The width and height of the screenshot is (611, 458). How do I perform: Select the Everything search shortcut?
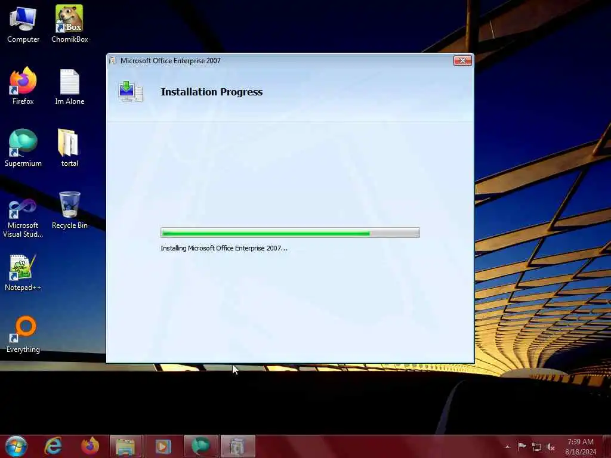23,335
